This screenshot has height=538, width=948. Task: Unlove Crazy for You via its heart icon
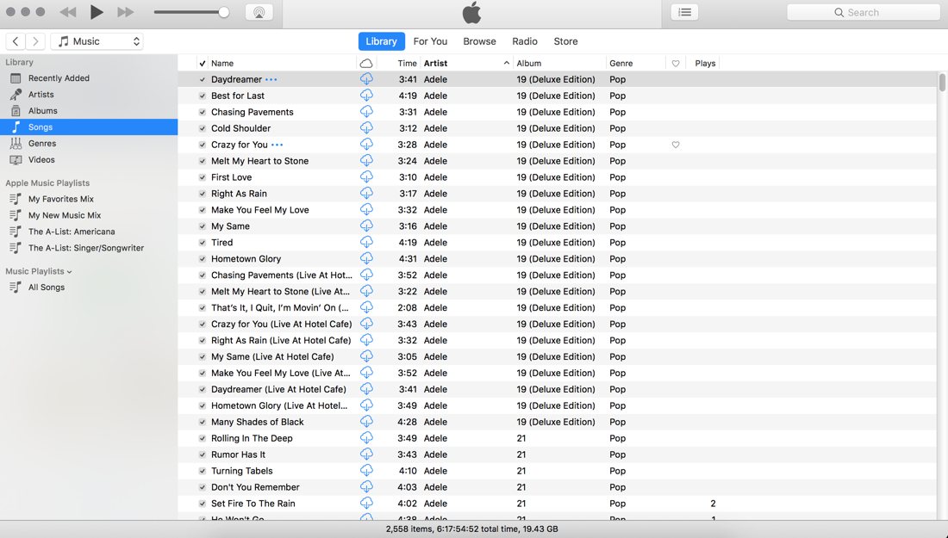675,145
